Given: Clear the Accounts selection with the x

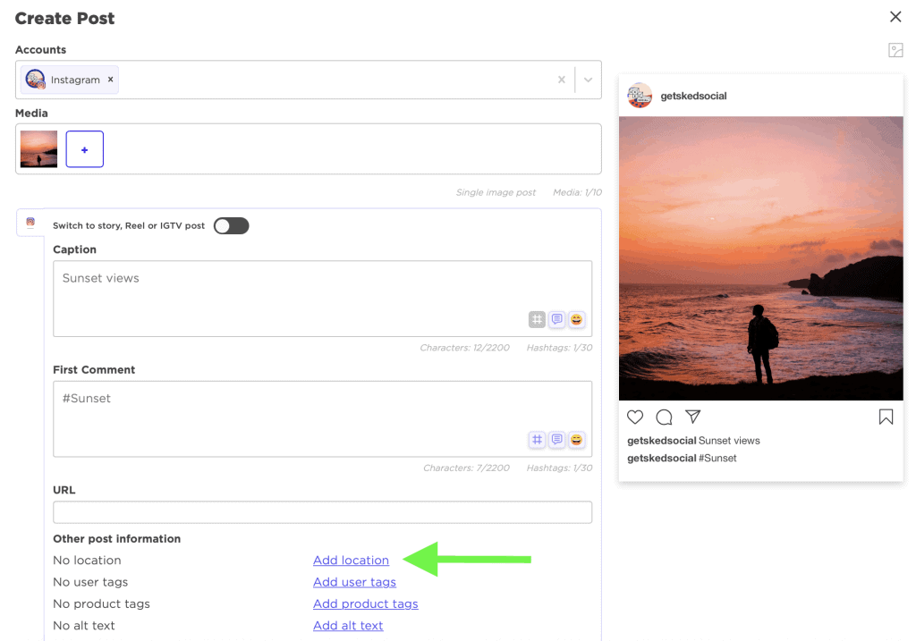Looking at the screenshot, I should point(562,80).
